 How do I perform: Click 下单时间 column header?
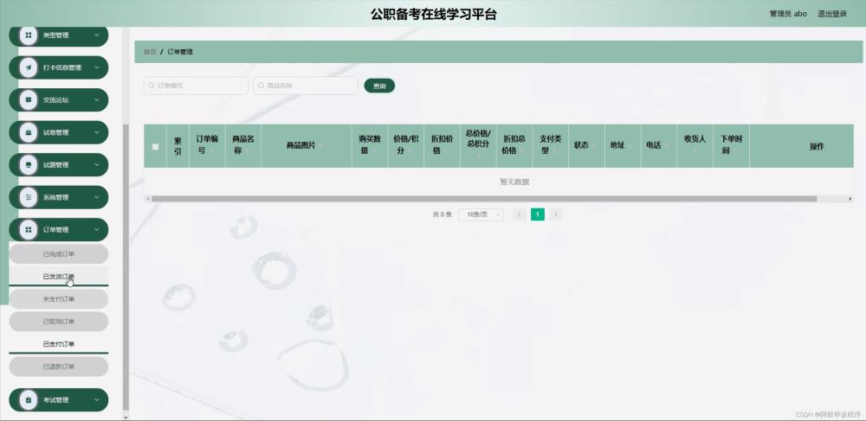tap(731, 144)
